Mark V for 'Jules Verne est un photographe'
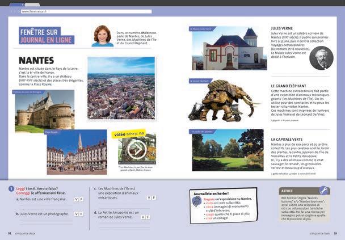 (x=76, y=214)
